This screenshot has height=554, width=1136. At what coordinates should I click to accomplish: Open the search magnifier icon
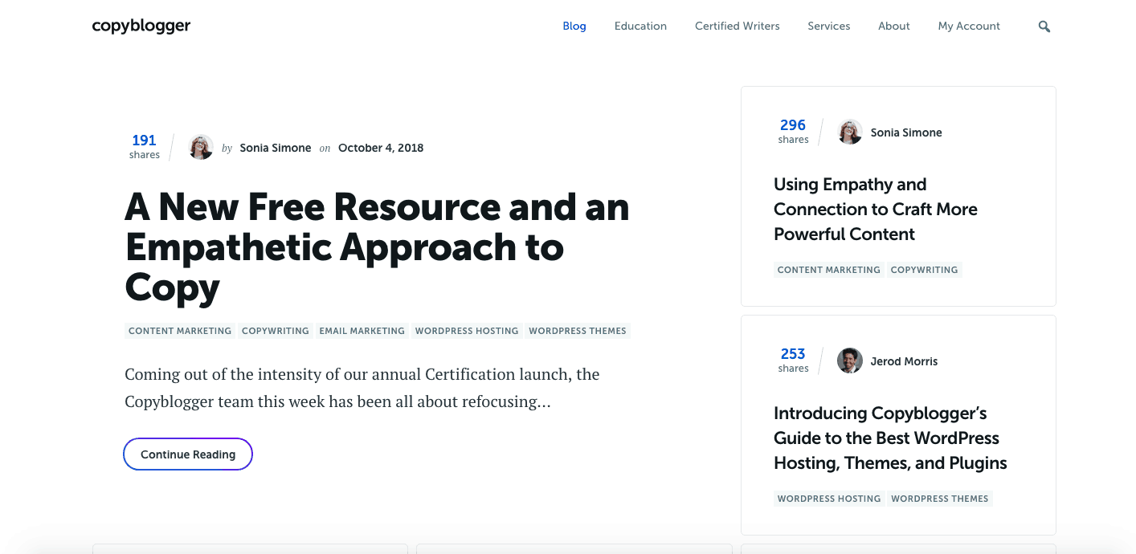[x=1044, y=26]
